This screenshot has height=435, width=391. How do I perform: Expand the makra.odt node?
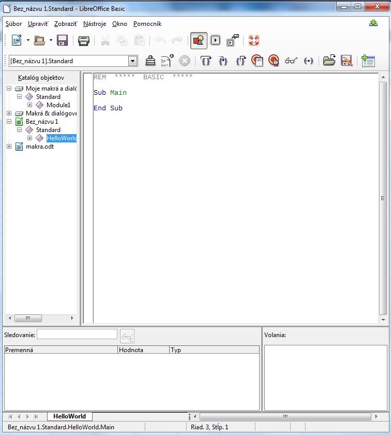point(9,146)
